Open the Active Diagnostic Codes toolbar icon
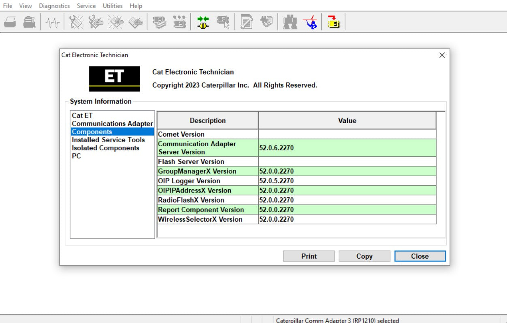507x323 pixels. pyautogui.click(x=76, y=22)
